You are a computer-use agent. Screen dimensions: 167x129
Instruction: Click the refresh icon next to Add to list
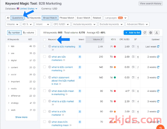145,33
